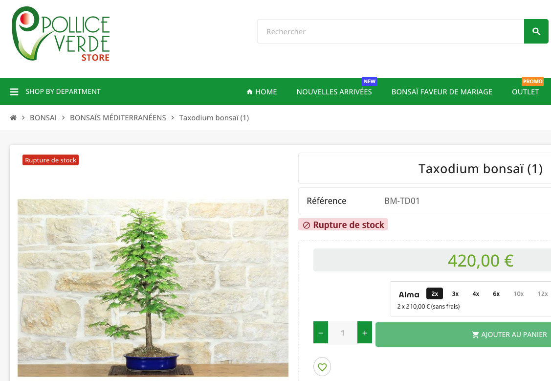Increase quantity with plus button
Screen dimensions: 551x381
click(365, 333)
